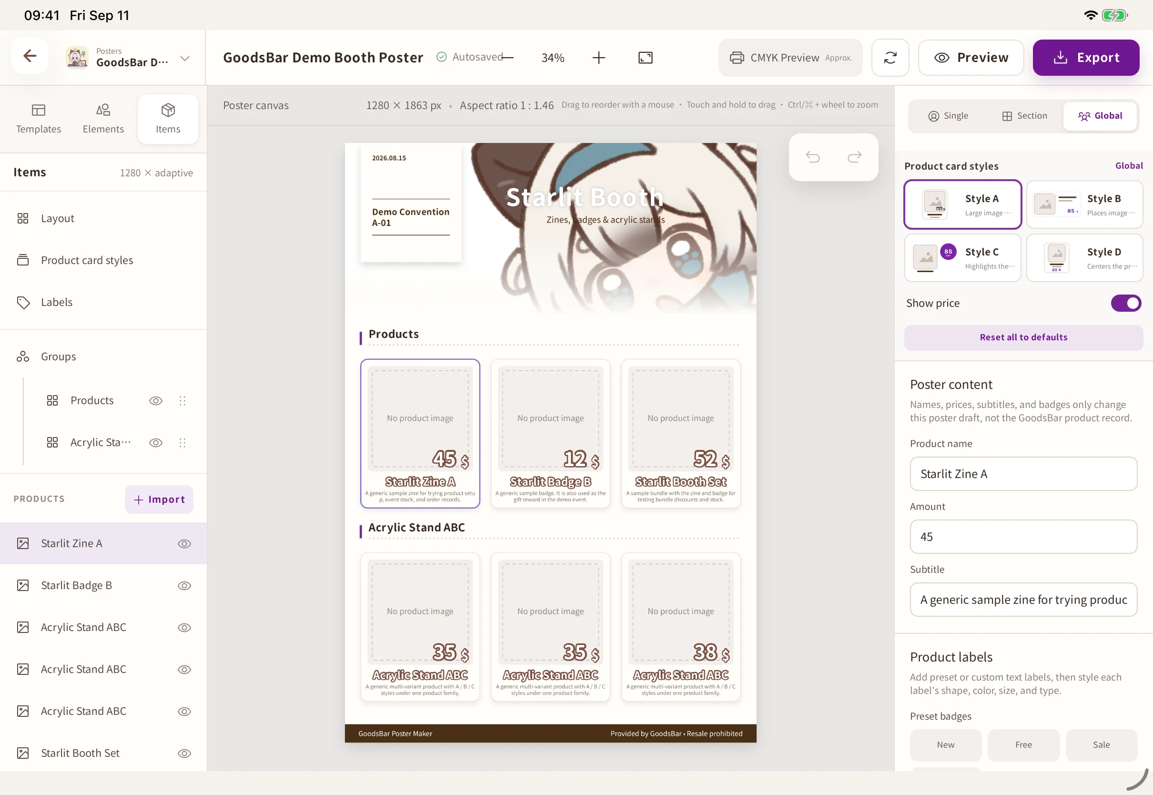The width and height of the screenshot is (1153, 795).
Task: Hide the Products group
Action: [x=156, y=400]
